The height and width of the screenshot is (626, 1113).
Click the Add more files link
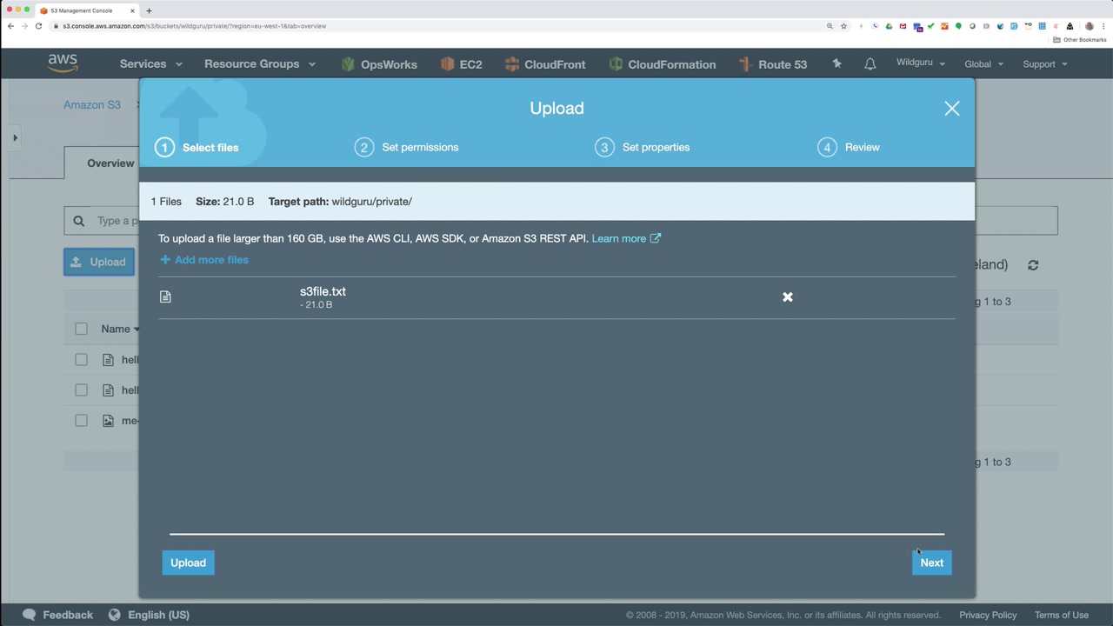click(204, 260)
